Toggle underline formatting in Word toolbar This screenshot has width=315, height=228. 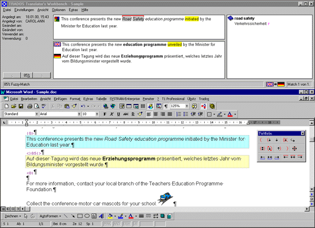(x=119, y=114)
